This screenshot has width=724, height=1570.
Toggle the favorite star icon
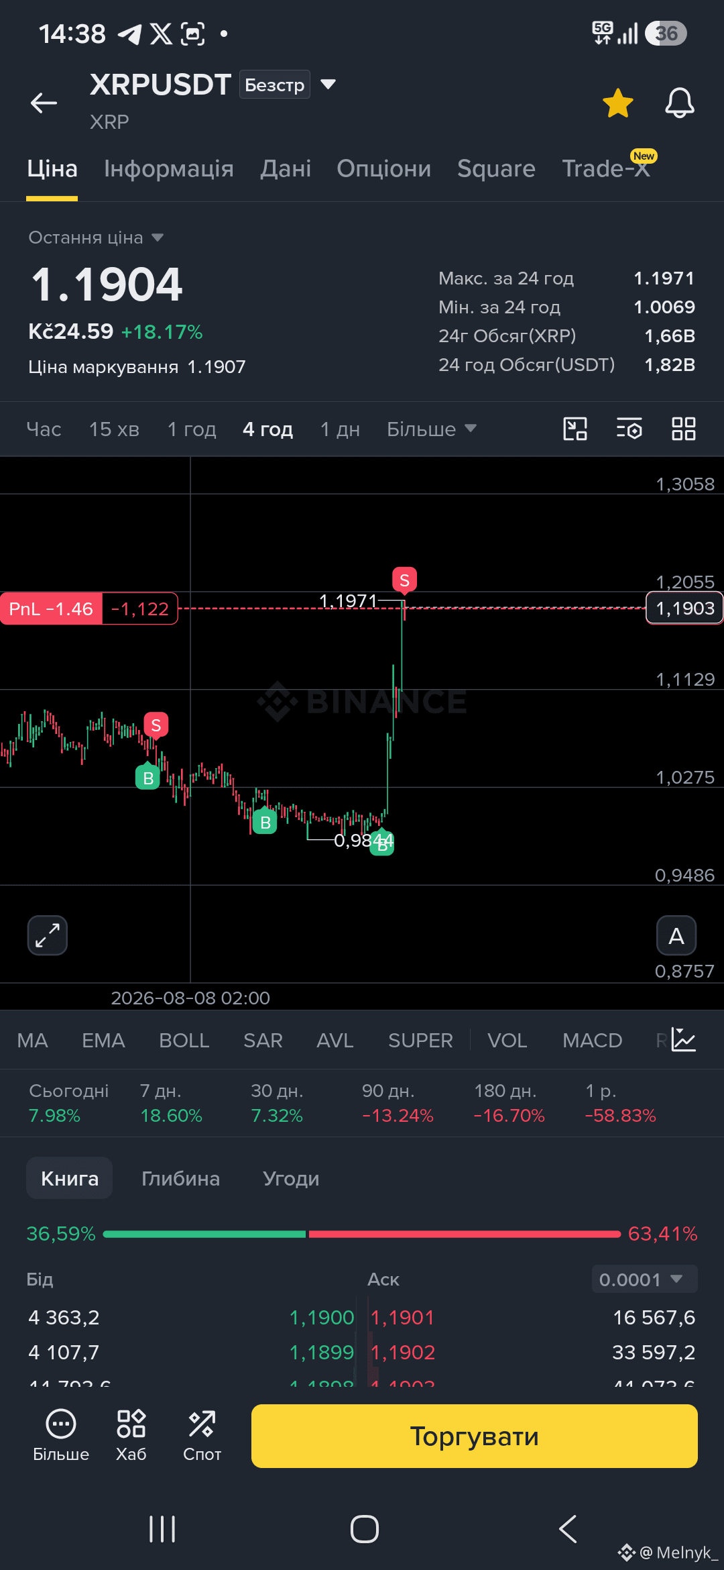pos(617,103)
